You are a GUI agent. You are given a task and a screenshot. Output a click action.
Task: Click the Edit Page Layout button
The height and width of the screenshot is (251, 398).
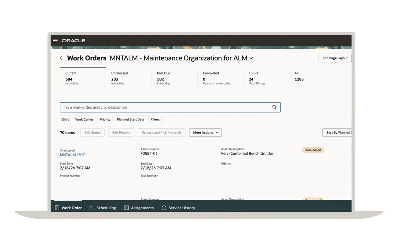tap(335, 58)
